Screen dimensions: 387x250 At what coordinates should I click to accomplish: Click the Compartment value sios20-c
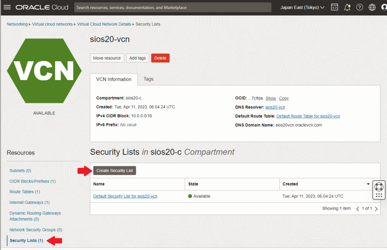(134, 98)
